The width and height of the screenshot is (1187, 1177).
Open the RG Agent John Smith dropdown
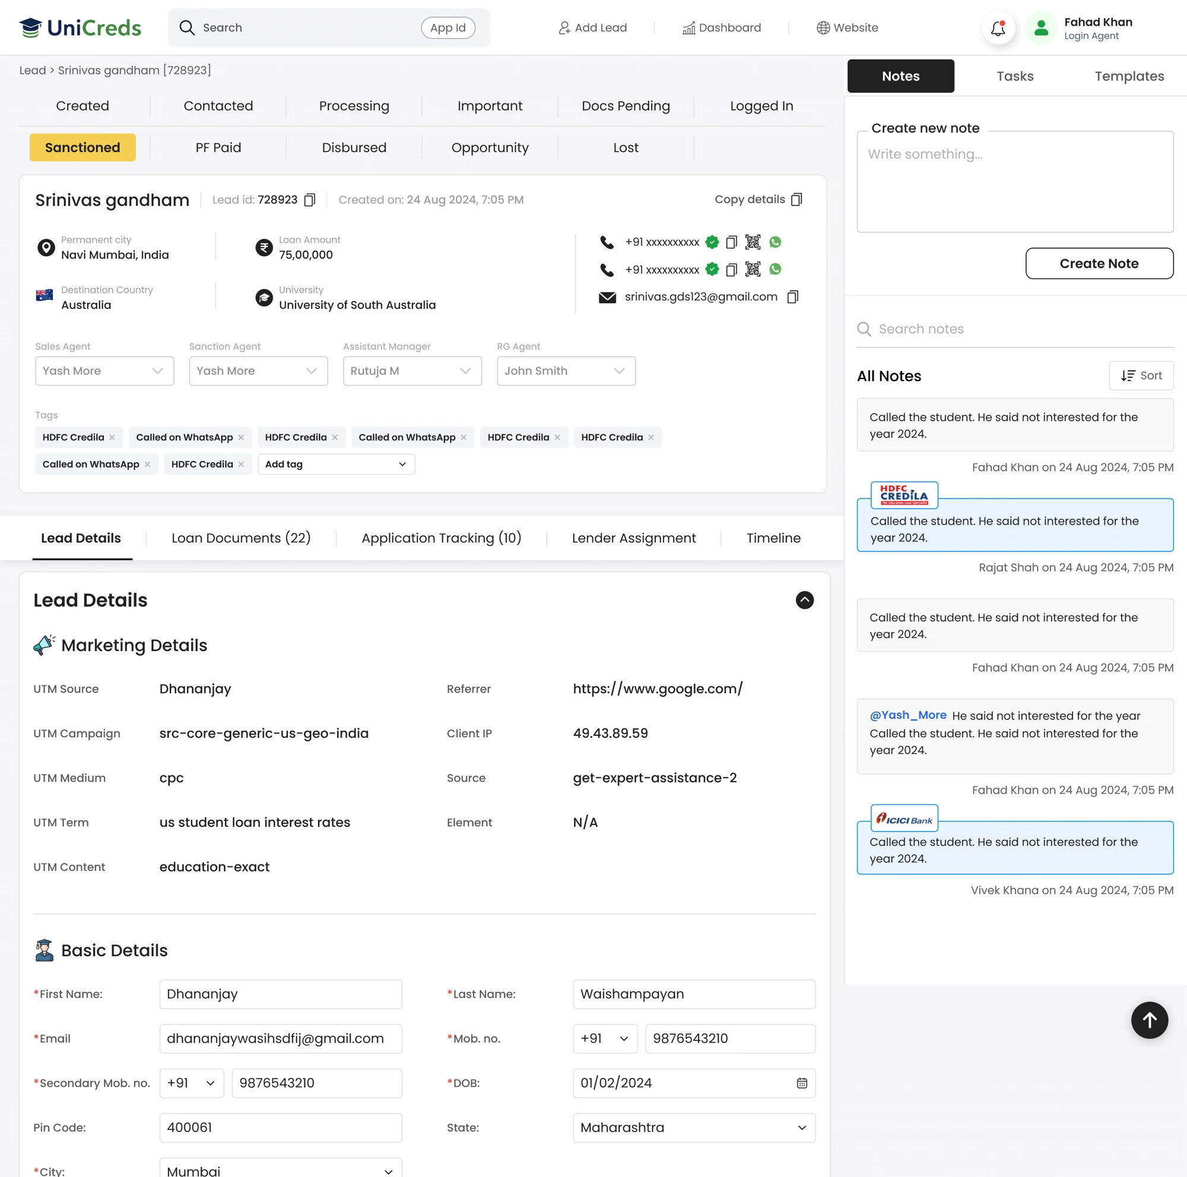tap(566, 371)
